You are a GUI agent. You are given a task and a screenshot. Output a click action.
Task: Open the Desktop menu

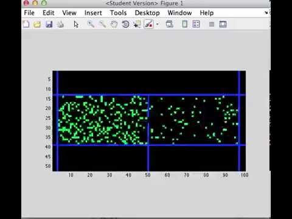[147, 13]
